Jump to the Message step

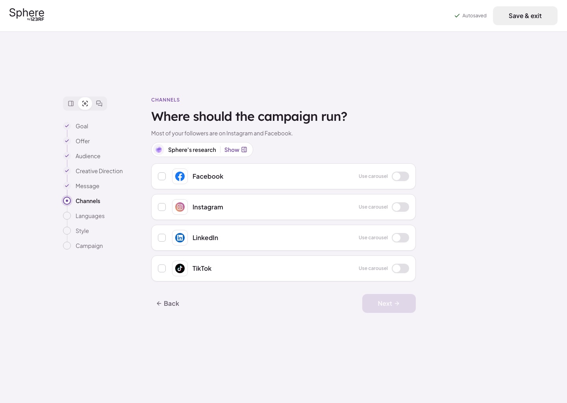pos(87,186)
